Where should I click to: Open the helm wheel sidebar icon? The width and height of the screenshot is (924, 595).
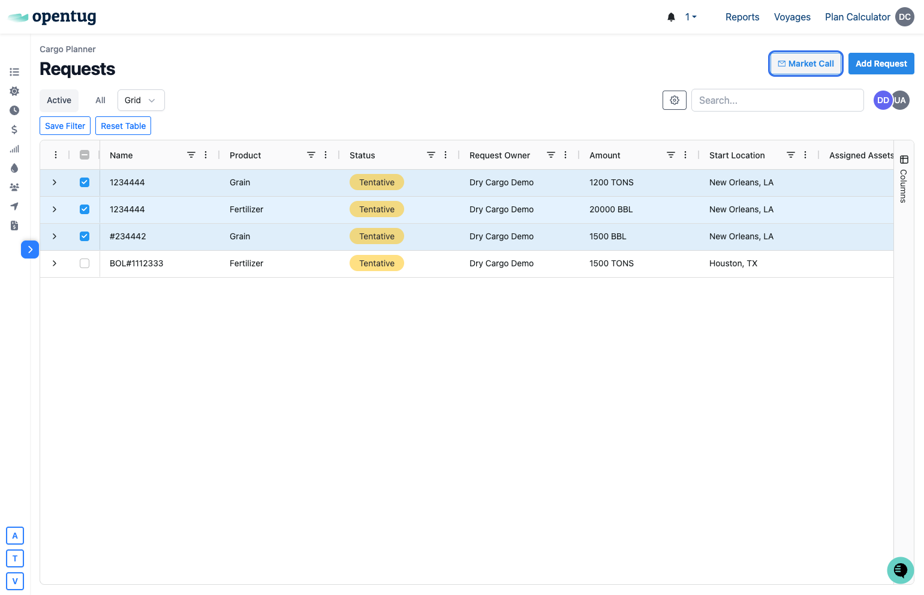pos(14,91)
